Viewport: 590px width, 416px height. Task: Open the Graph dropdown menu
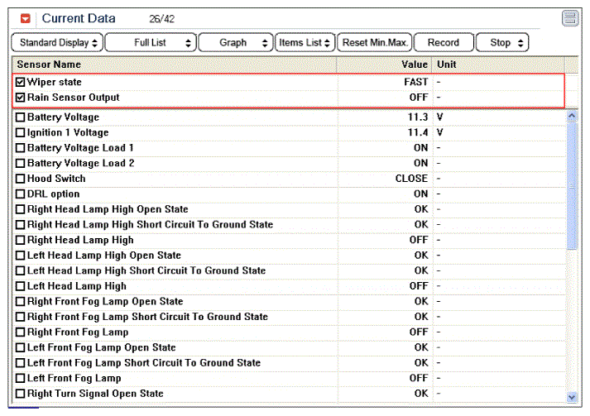(x=236, y=42)
